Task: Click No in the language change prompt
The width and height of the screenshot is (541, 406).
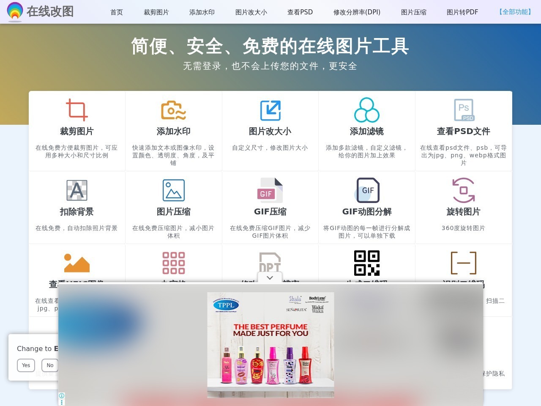Action: (x=50, y=365)
